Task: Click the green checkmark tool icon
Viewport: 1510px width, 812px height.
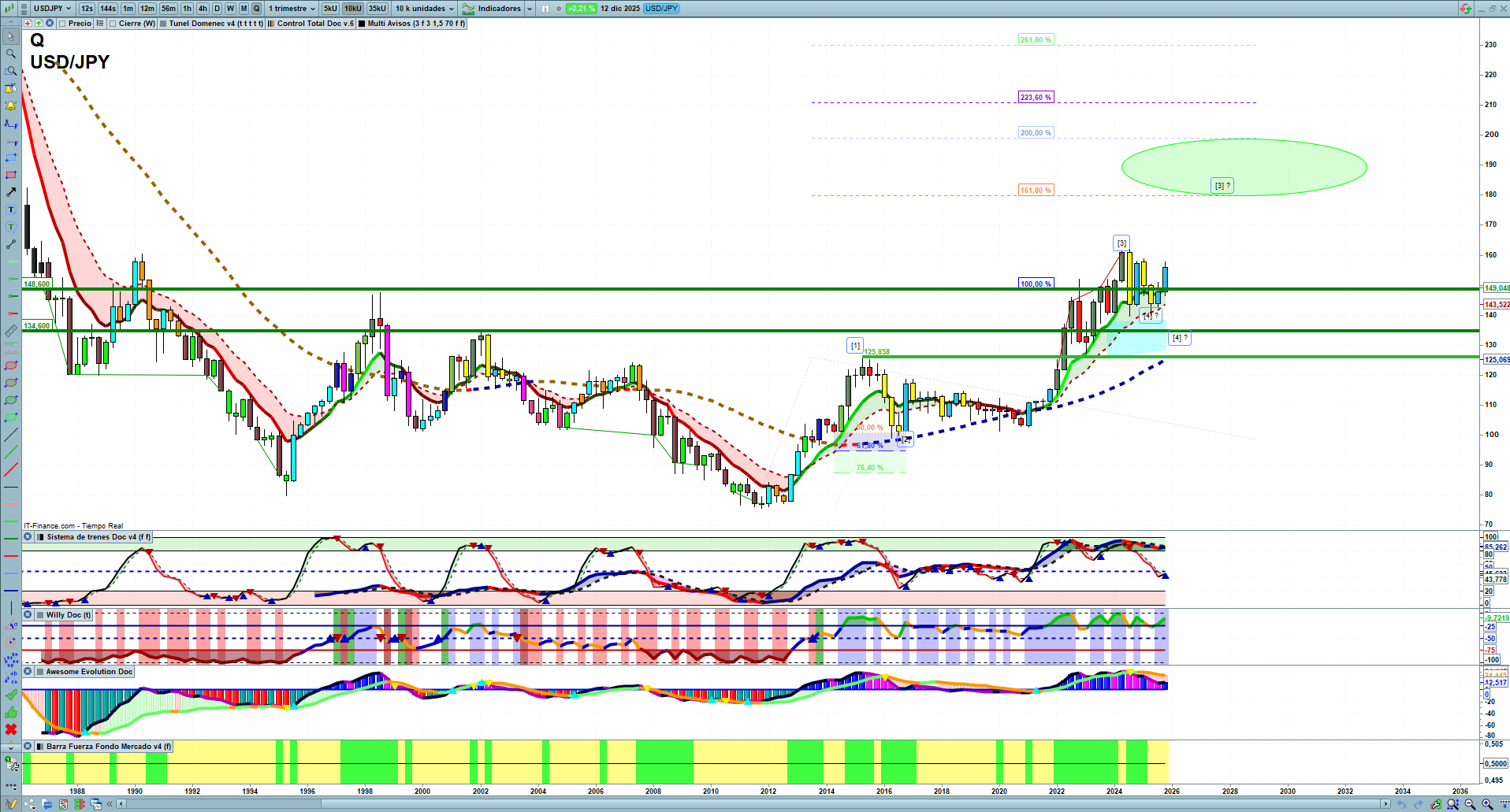Action: click(x=11, y=695)
